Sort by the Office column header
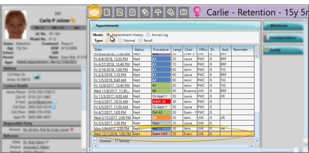Screen dimensions: 309x153 click(x=202, y=50)
